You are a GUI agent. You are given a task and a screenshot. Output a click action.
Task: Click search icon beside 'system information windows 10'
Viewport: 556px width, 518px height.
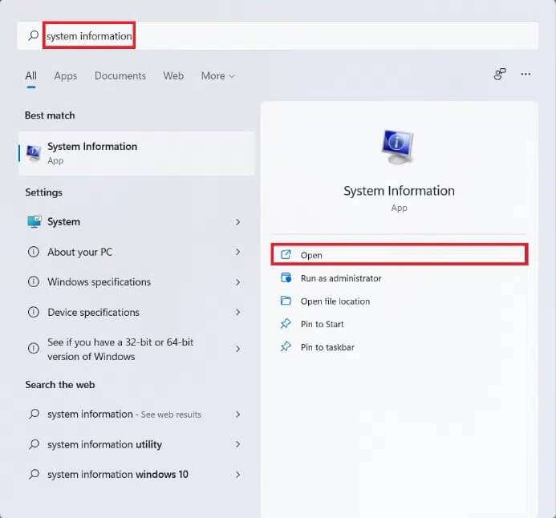coord(34,474)
